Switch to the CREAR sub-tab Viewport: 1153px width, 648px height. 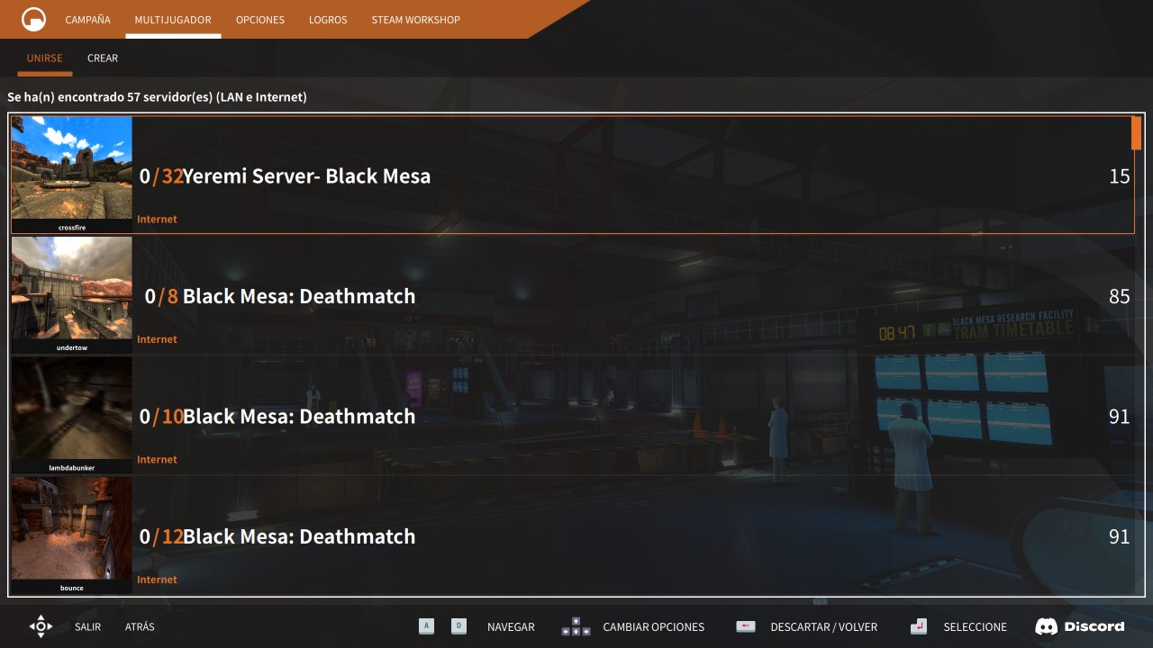103,58
